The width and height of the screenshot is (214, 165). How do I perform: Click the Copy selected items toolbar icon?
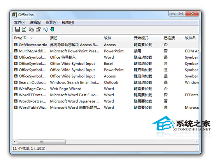click(x=31, y=29)
